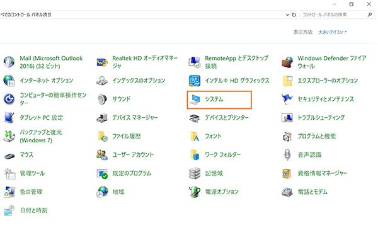Open the セキュリティとメンテナンス flag icon

(288, 100)
